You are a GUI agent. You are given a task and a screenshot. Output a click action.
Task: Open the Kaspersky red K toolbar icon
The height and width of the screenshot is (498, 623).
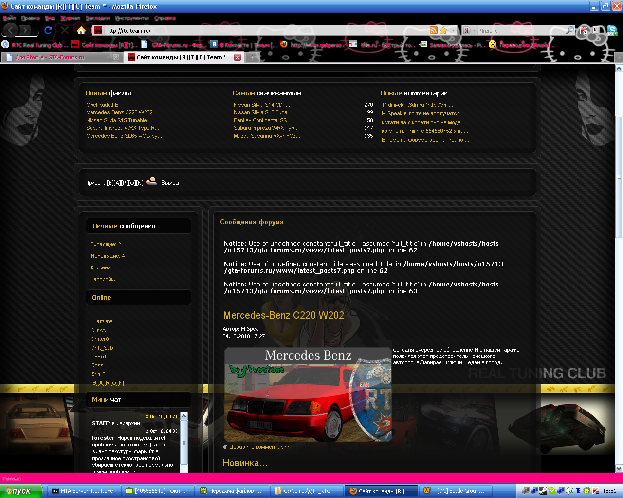click(x=584, y=30)
